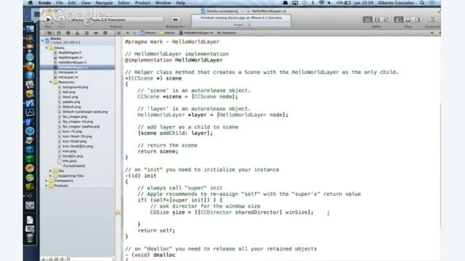This screenshot has width=465, height=261.
Task: Toggle the Navigator pane view button
Action: (x=399, y=20)
